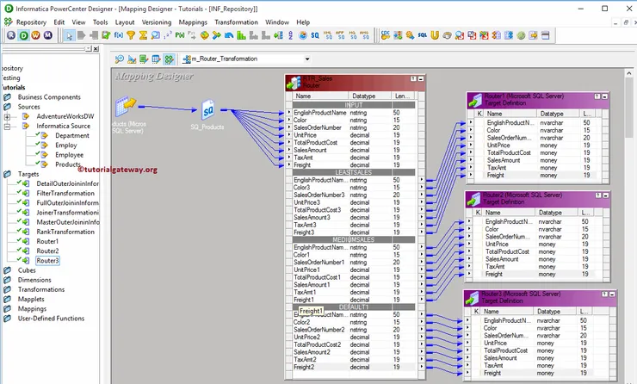Click the Workflow Monitor 'M' icon
This screenshot has width=637, height=384.
[47, 35]
